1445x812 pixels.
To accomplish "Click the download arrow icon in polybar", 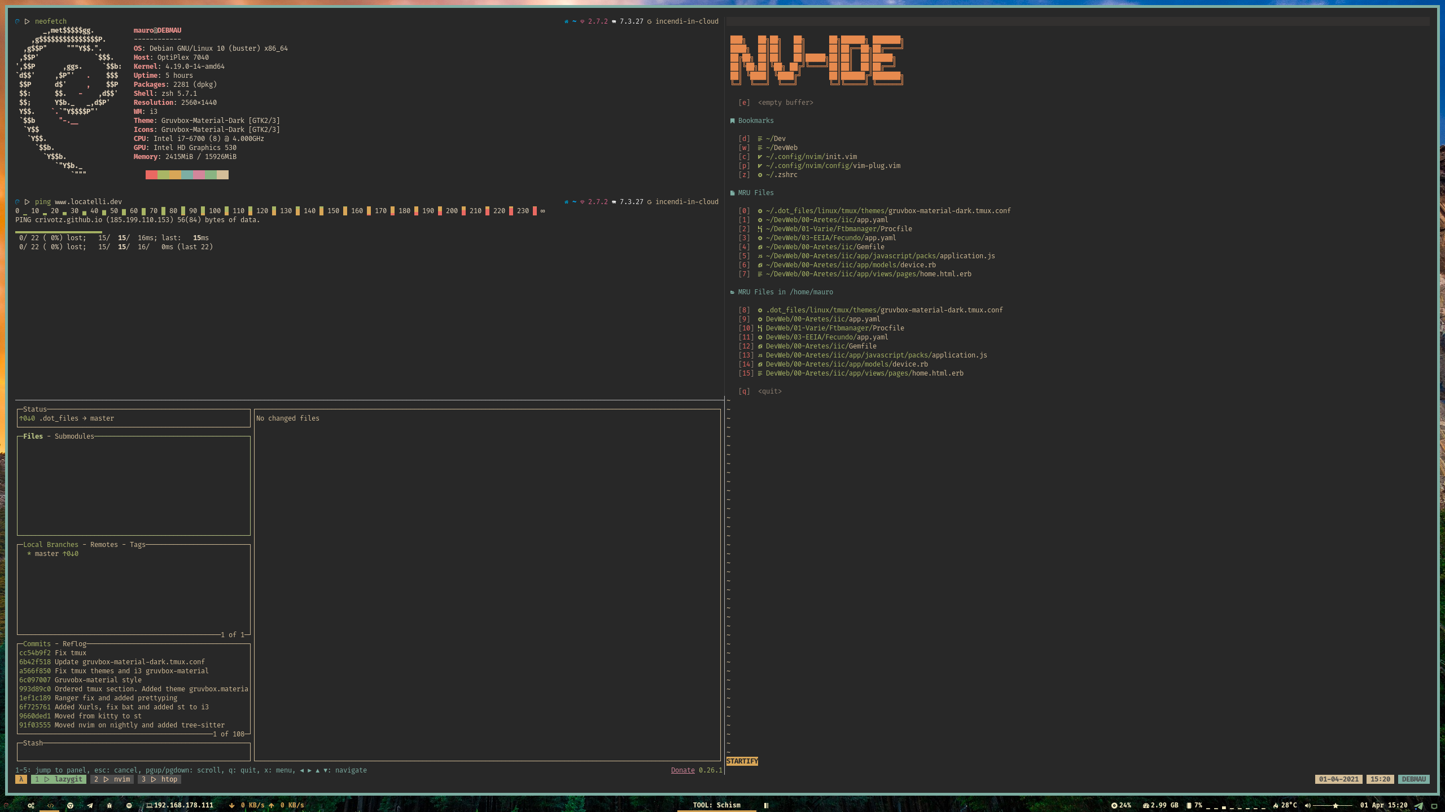I will [231, 805].
